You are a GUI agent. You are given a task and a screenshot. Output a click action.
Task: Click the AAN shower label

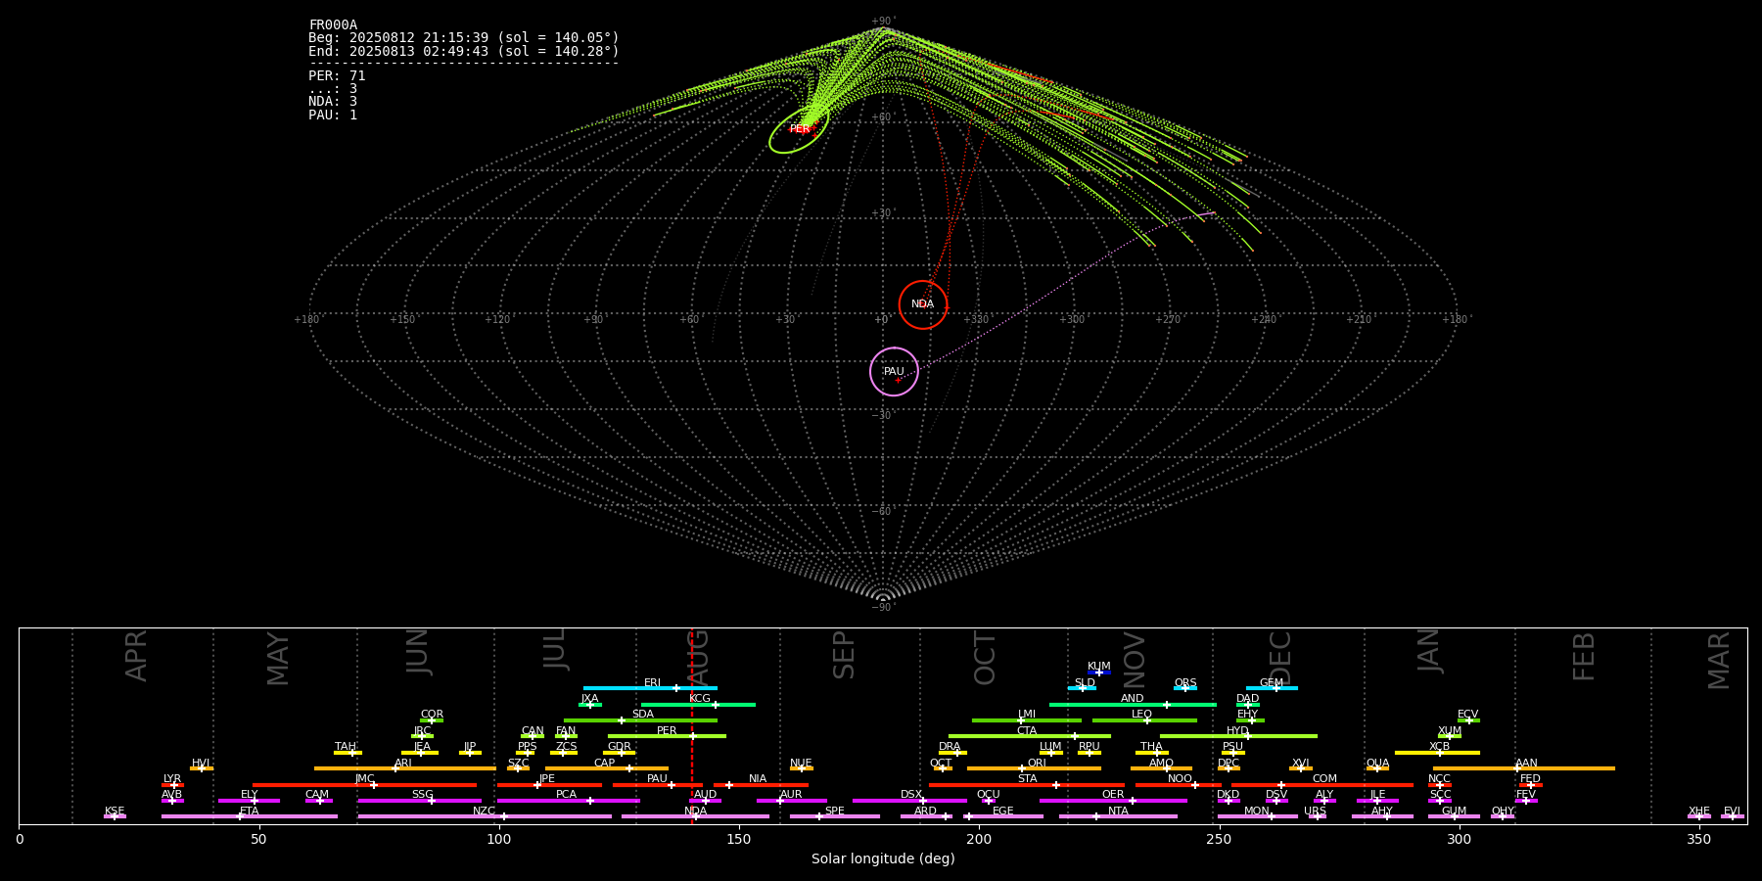pos(1526,764)
